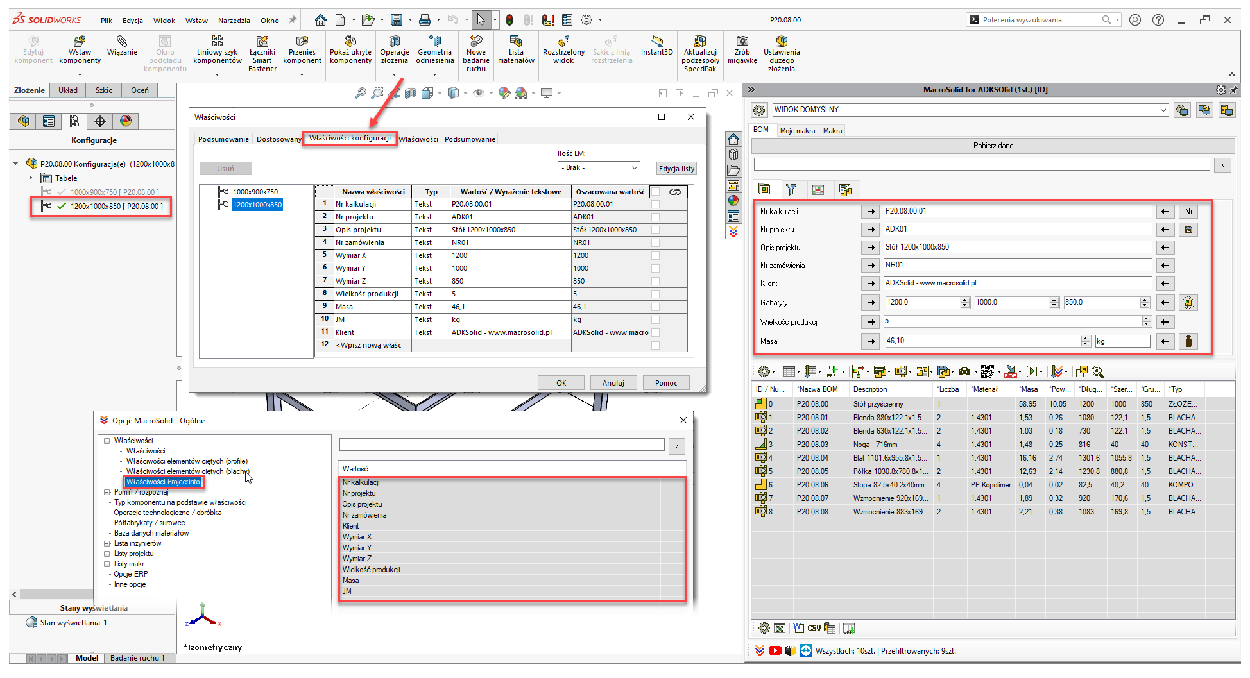1250x678 pixels.
Task: Click the PDF export icon
Action: [x=1011, y=371]
